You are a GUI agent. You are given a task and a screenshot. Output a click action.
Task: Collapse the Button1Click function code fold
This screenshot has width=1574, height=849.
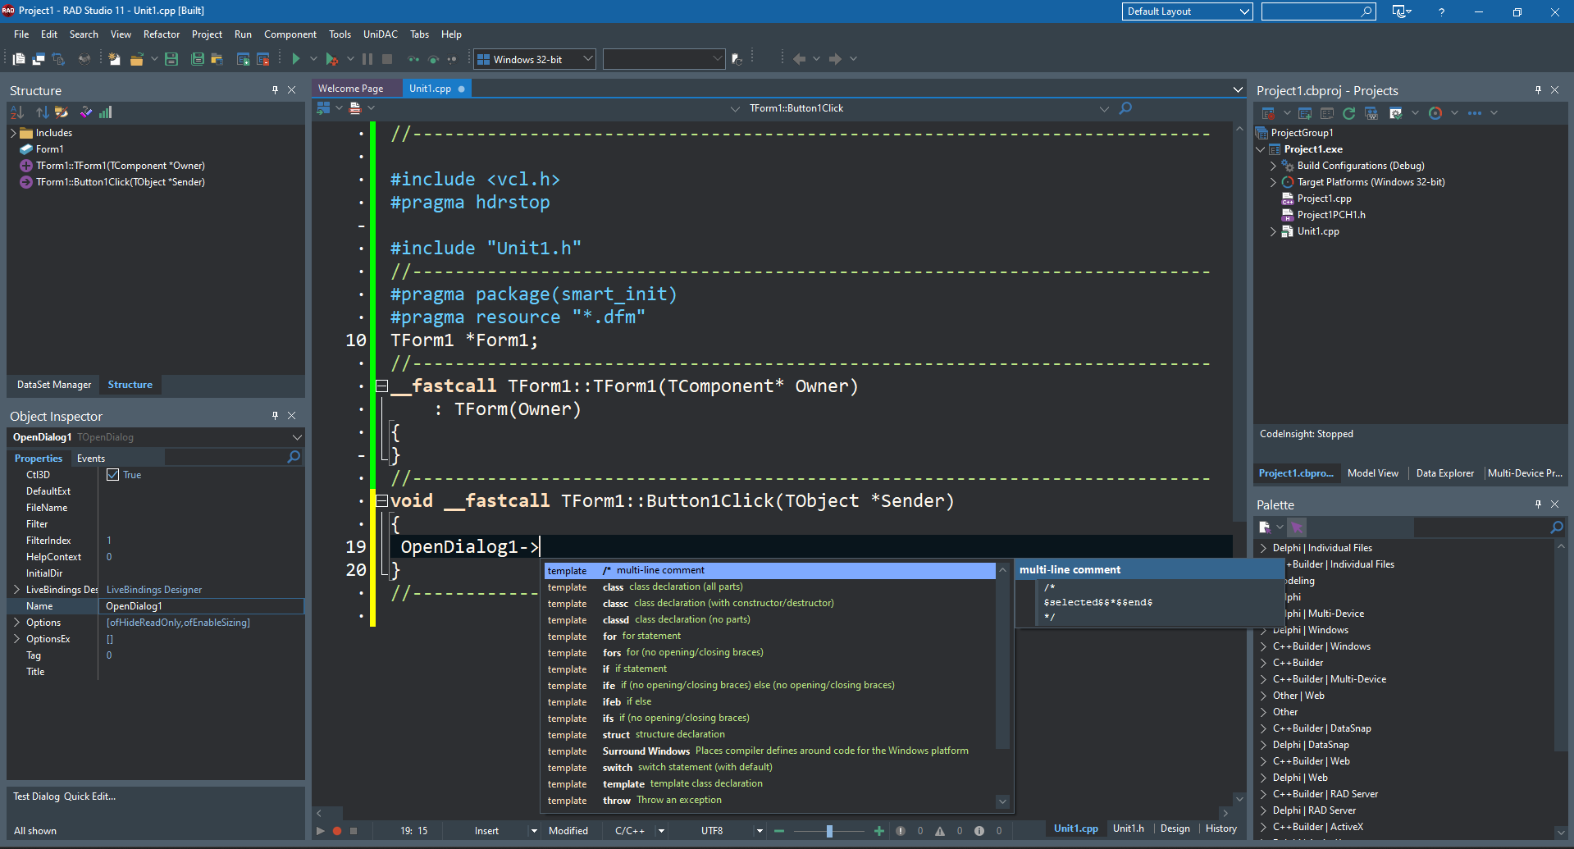point(381,501)
